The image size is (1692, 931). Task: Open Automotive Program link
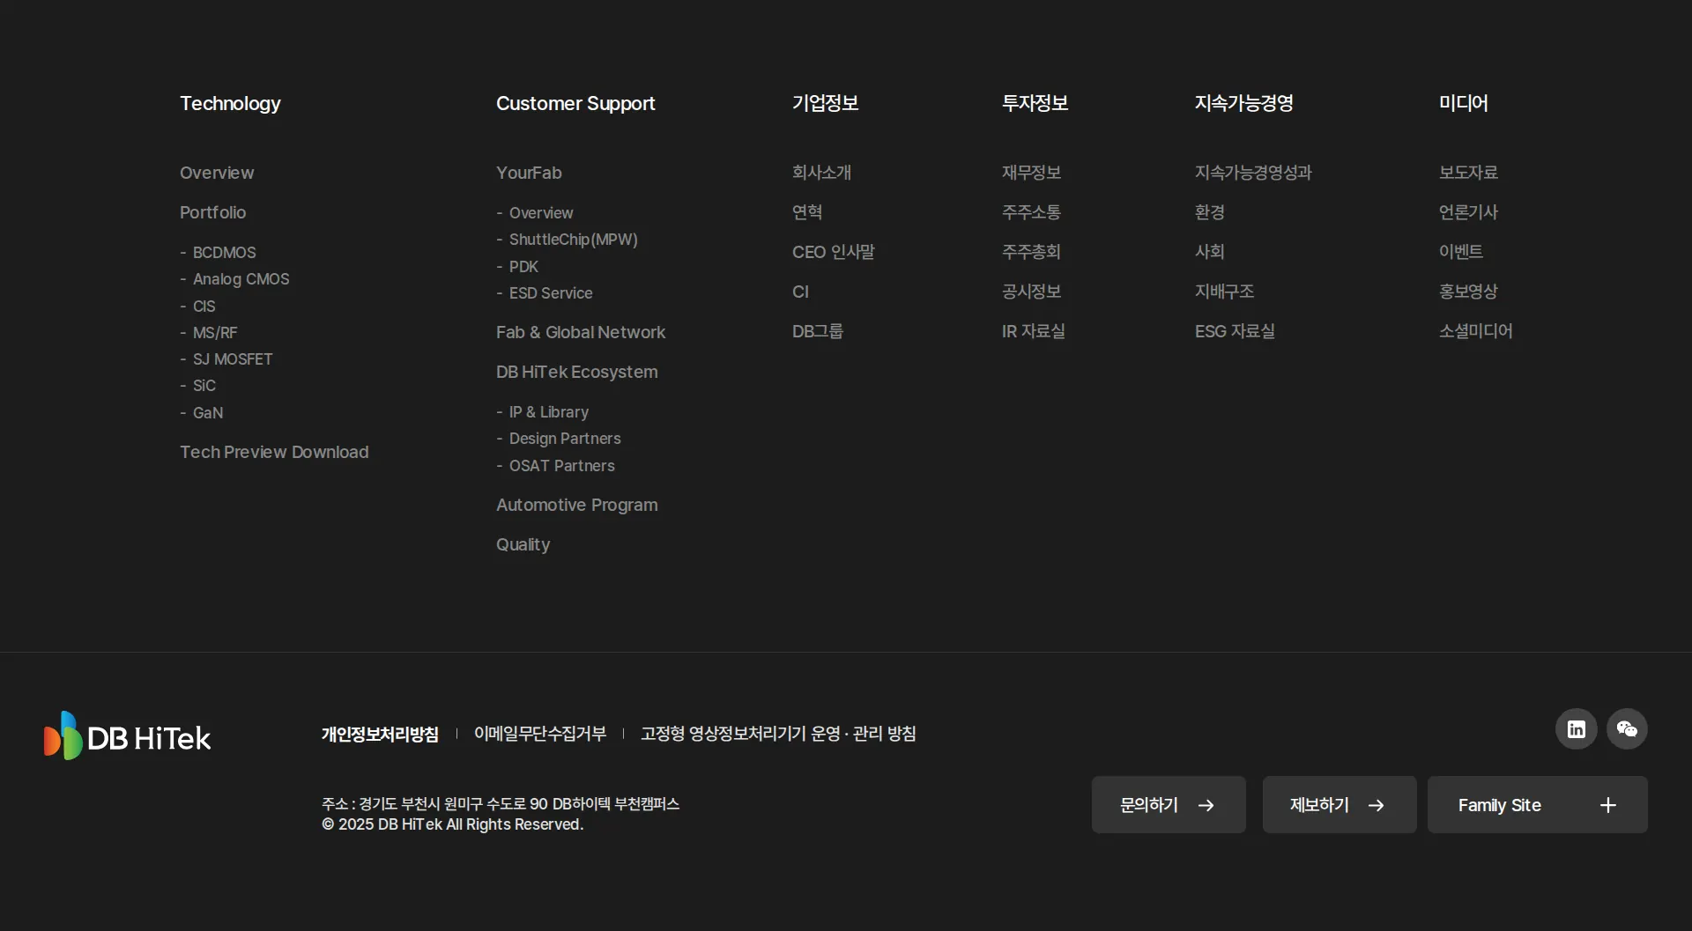(577, 505)
